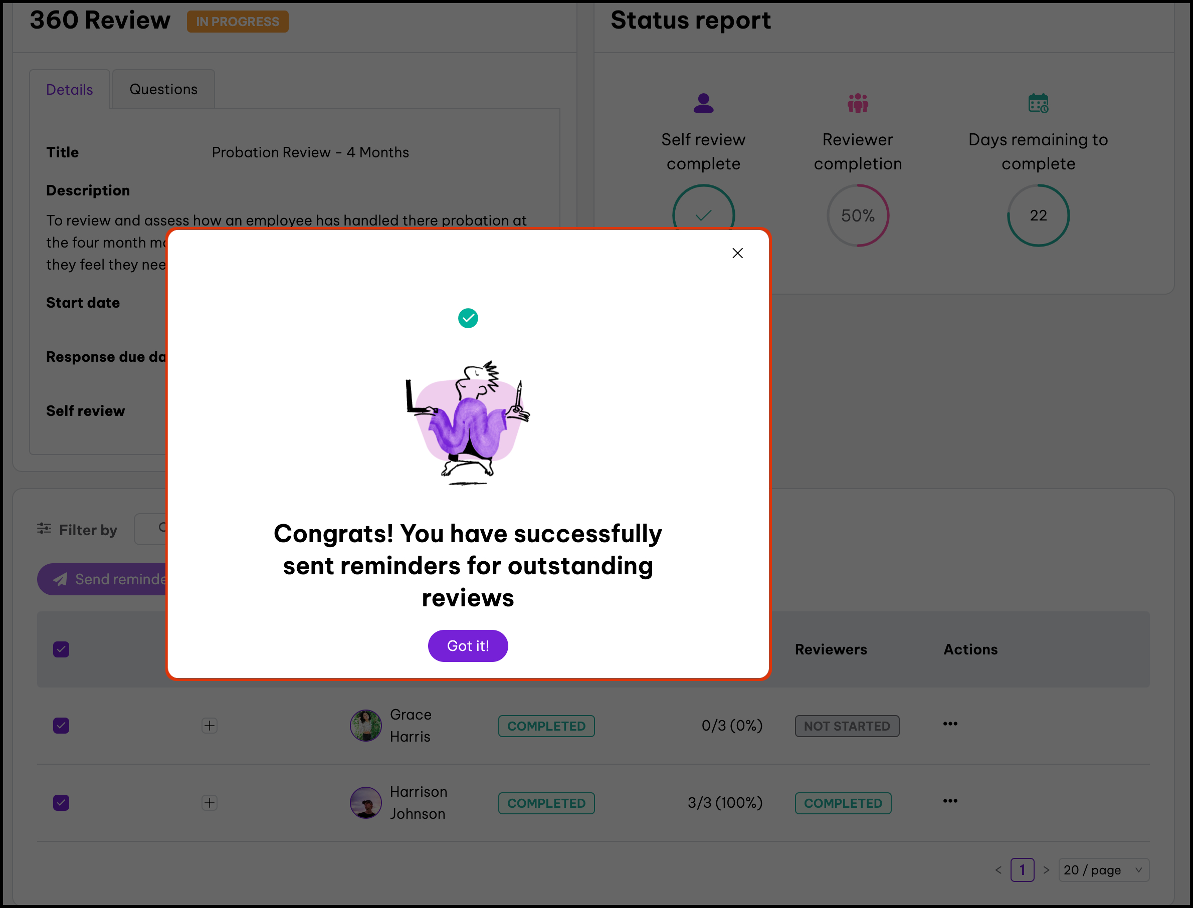This screenshot has width=1193, height=908.
Task: Click the Filter by sliders icon
Action: (44, 529)
